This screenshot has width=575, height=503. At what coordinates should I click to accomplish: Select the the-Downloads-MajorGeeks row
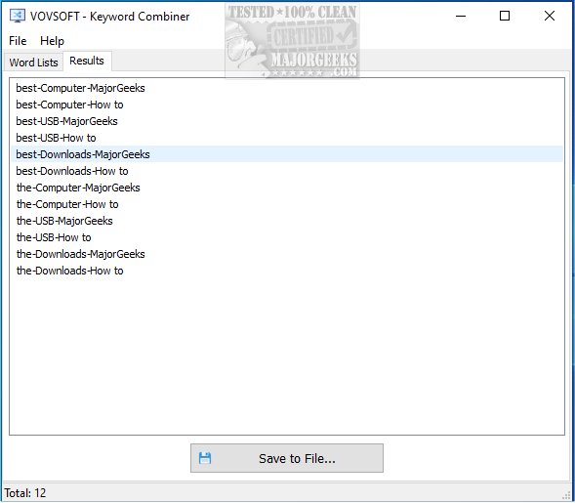click(287, 254)
